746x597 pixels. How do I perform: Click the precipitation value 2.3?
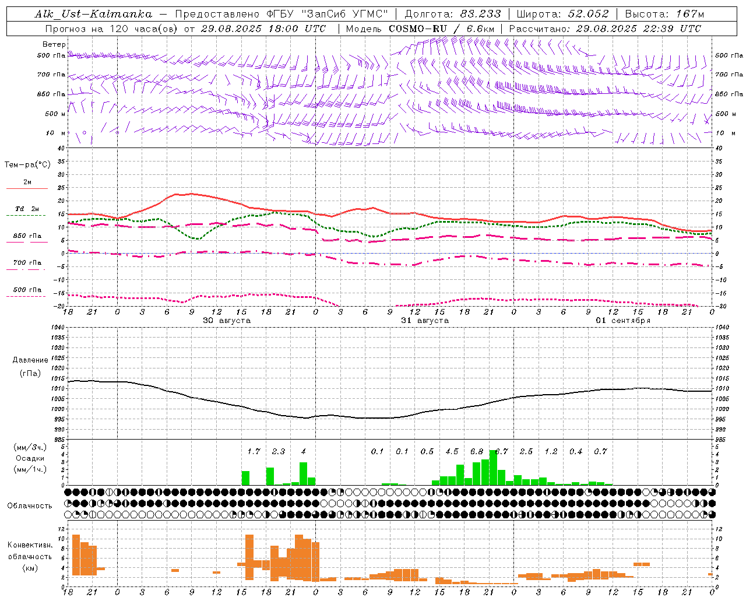click(279, 451)
